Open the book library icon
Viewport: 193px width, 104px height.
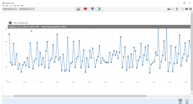coord(186,9)
